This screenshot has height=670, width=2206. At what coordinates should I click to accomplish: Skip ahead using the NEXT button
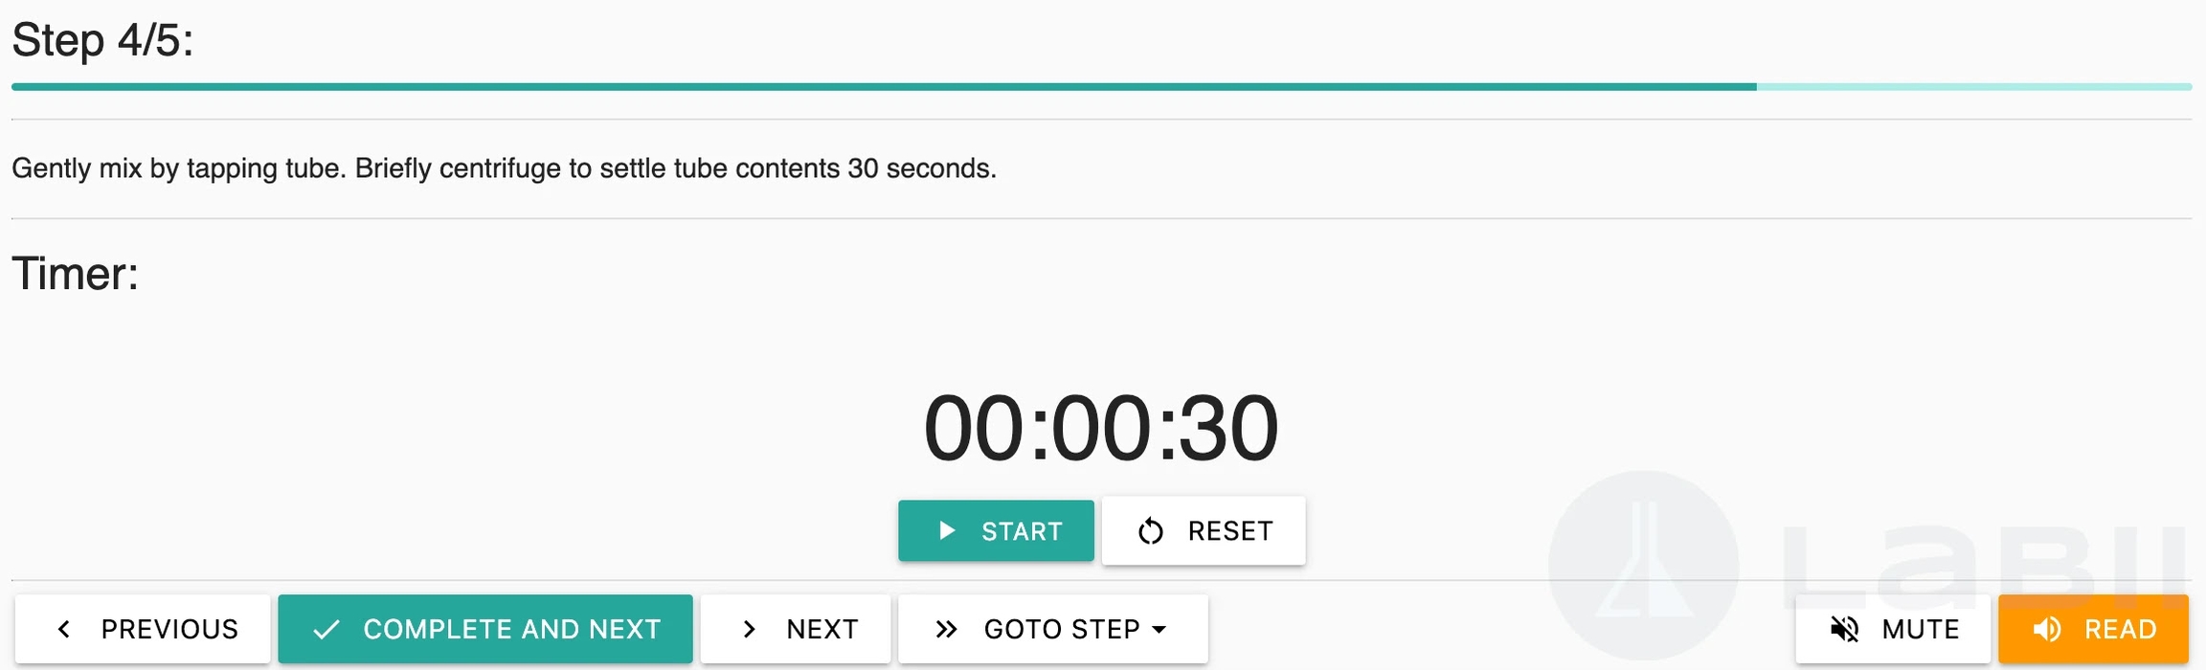click(796, 629)
